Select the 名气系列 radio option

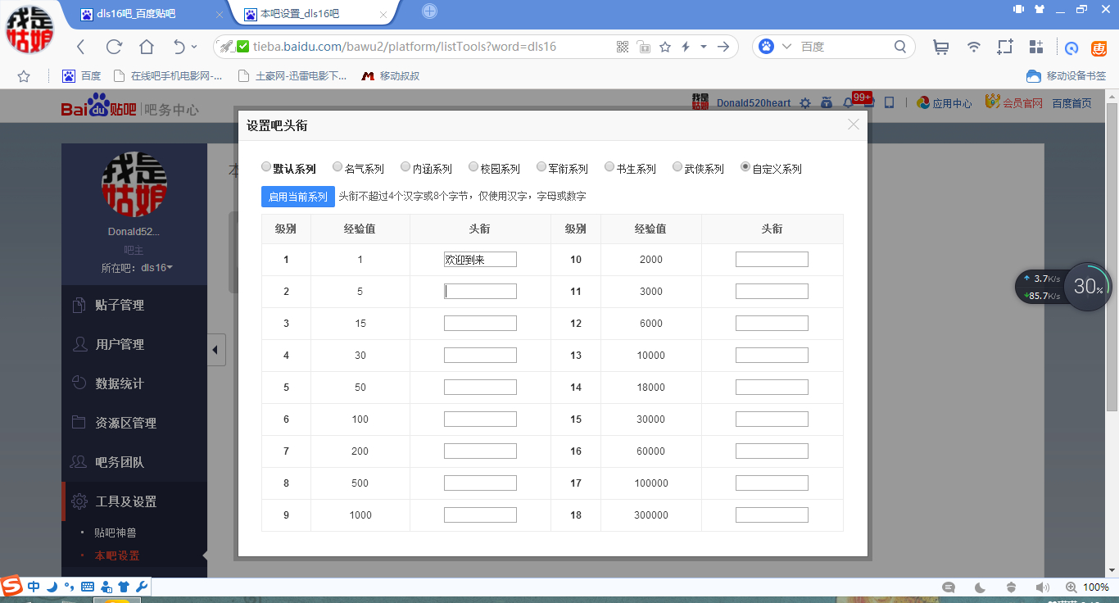point(338,167)
